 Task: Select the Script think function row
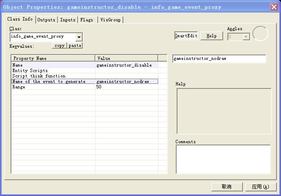click(x=85, y=76)
